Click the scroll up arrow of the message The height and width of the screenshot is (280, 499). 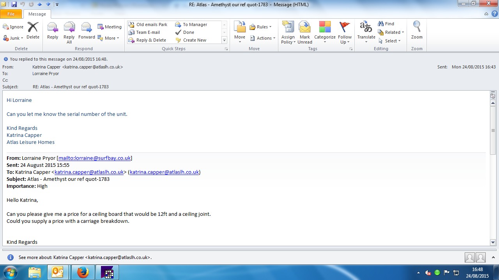click(493, 103)
